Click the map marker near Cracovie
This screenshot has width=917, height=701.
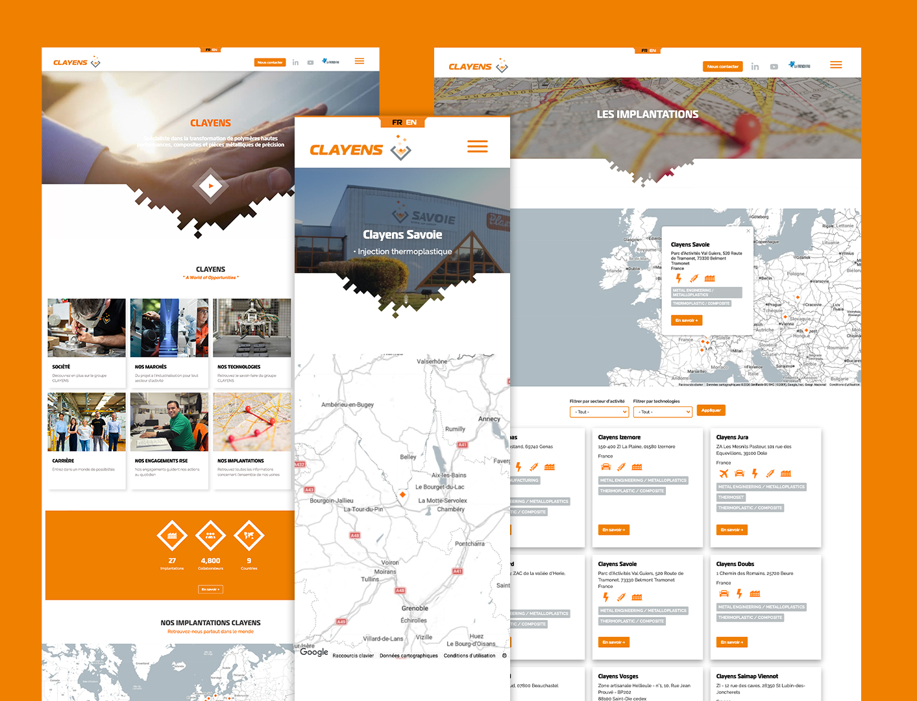[797, 296]
